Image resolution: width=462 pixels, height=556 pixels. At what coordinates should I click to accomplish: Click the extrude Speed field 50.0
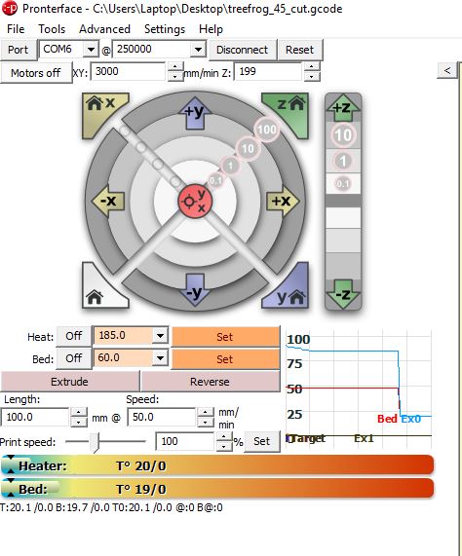point(162,417)
